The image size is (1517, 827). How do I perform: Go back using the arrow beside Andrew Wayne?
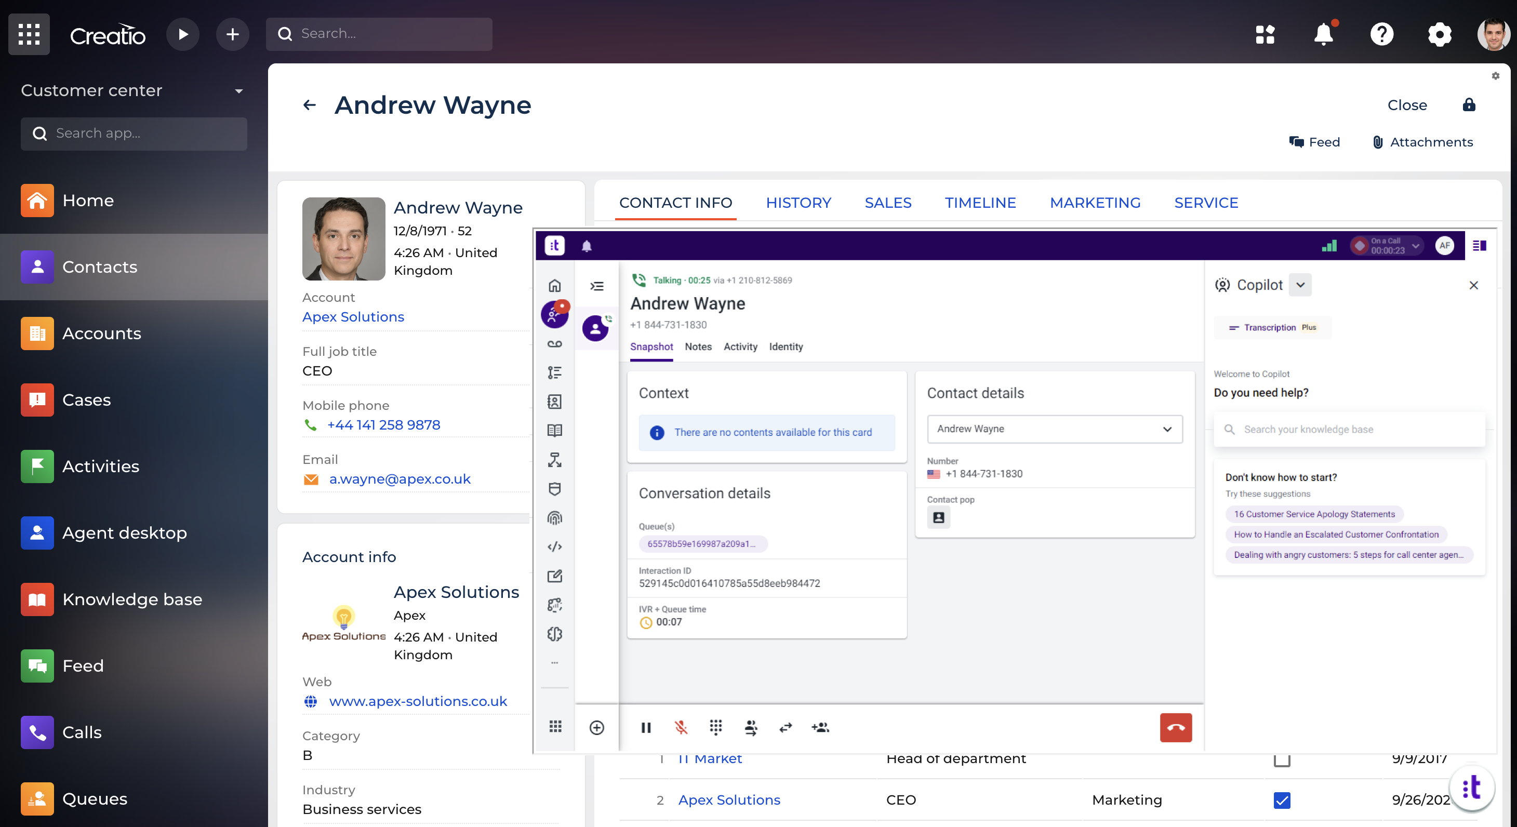tap(309, 105)
